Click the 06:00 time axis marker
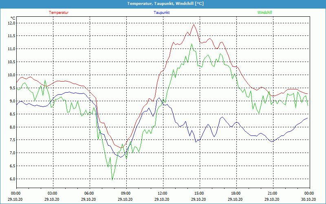Screen dimensions: 326x204 coord(89,193)
